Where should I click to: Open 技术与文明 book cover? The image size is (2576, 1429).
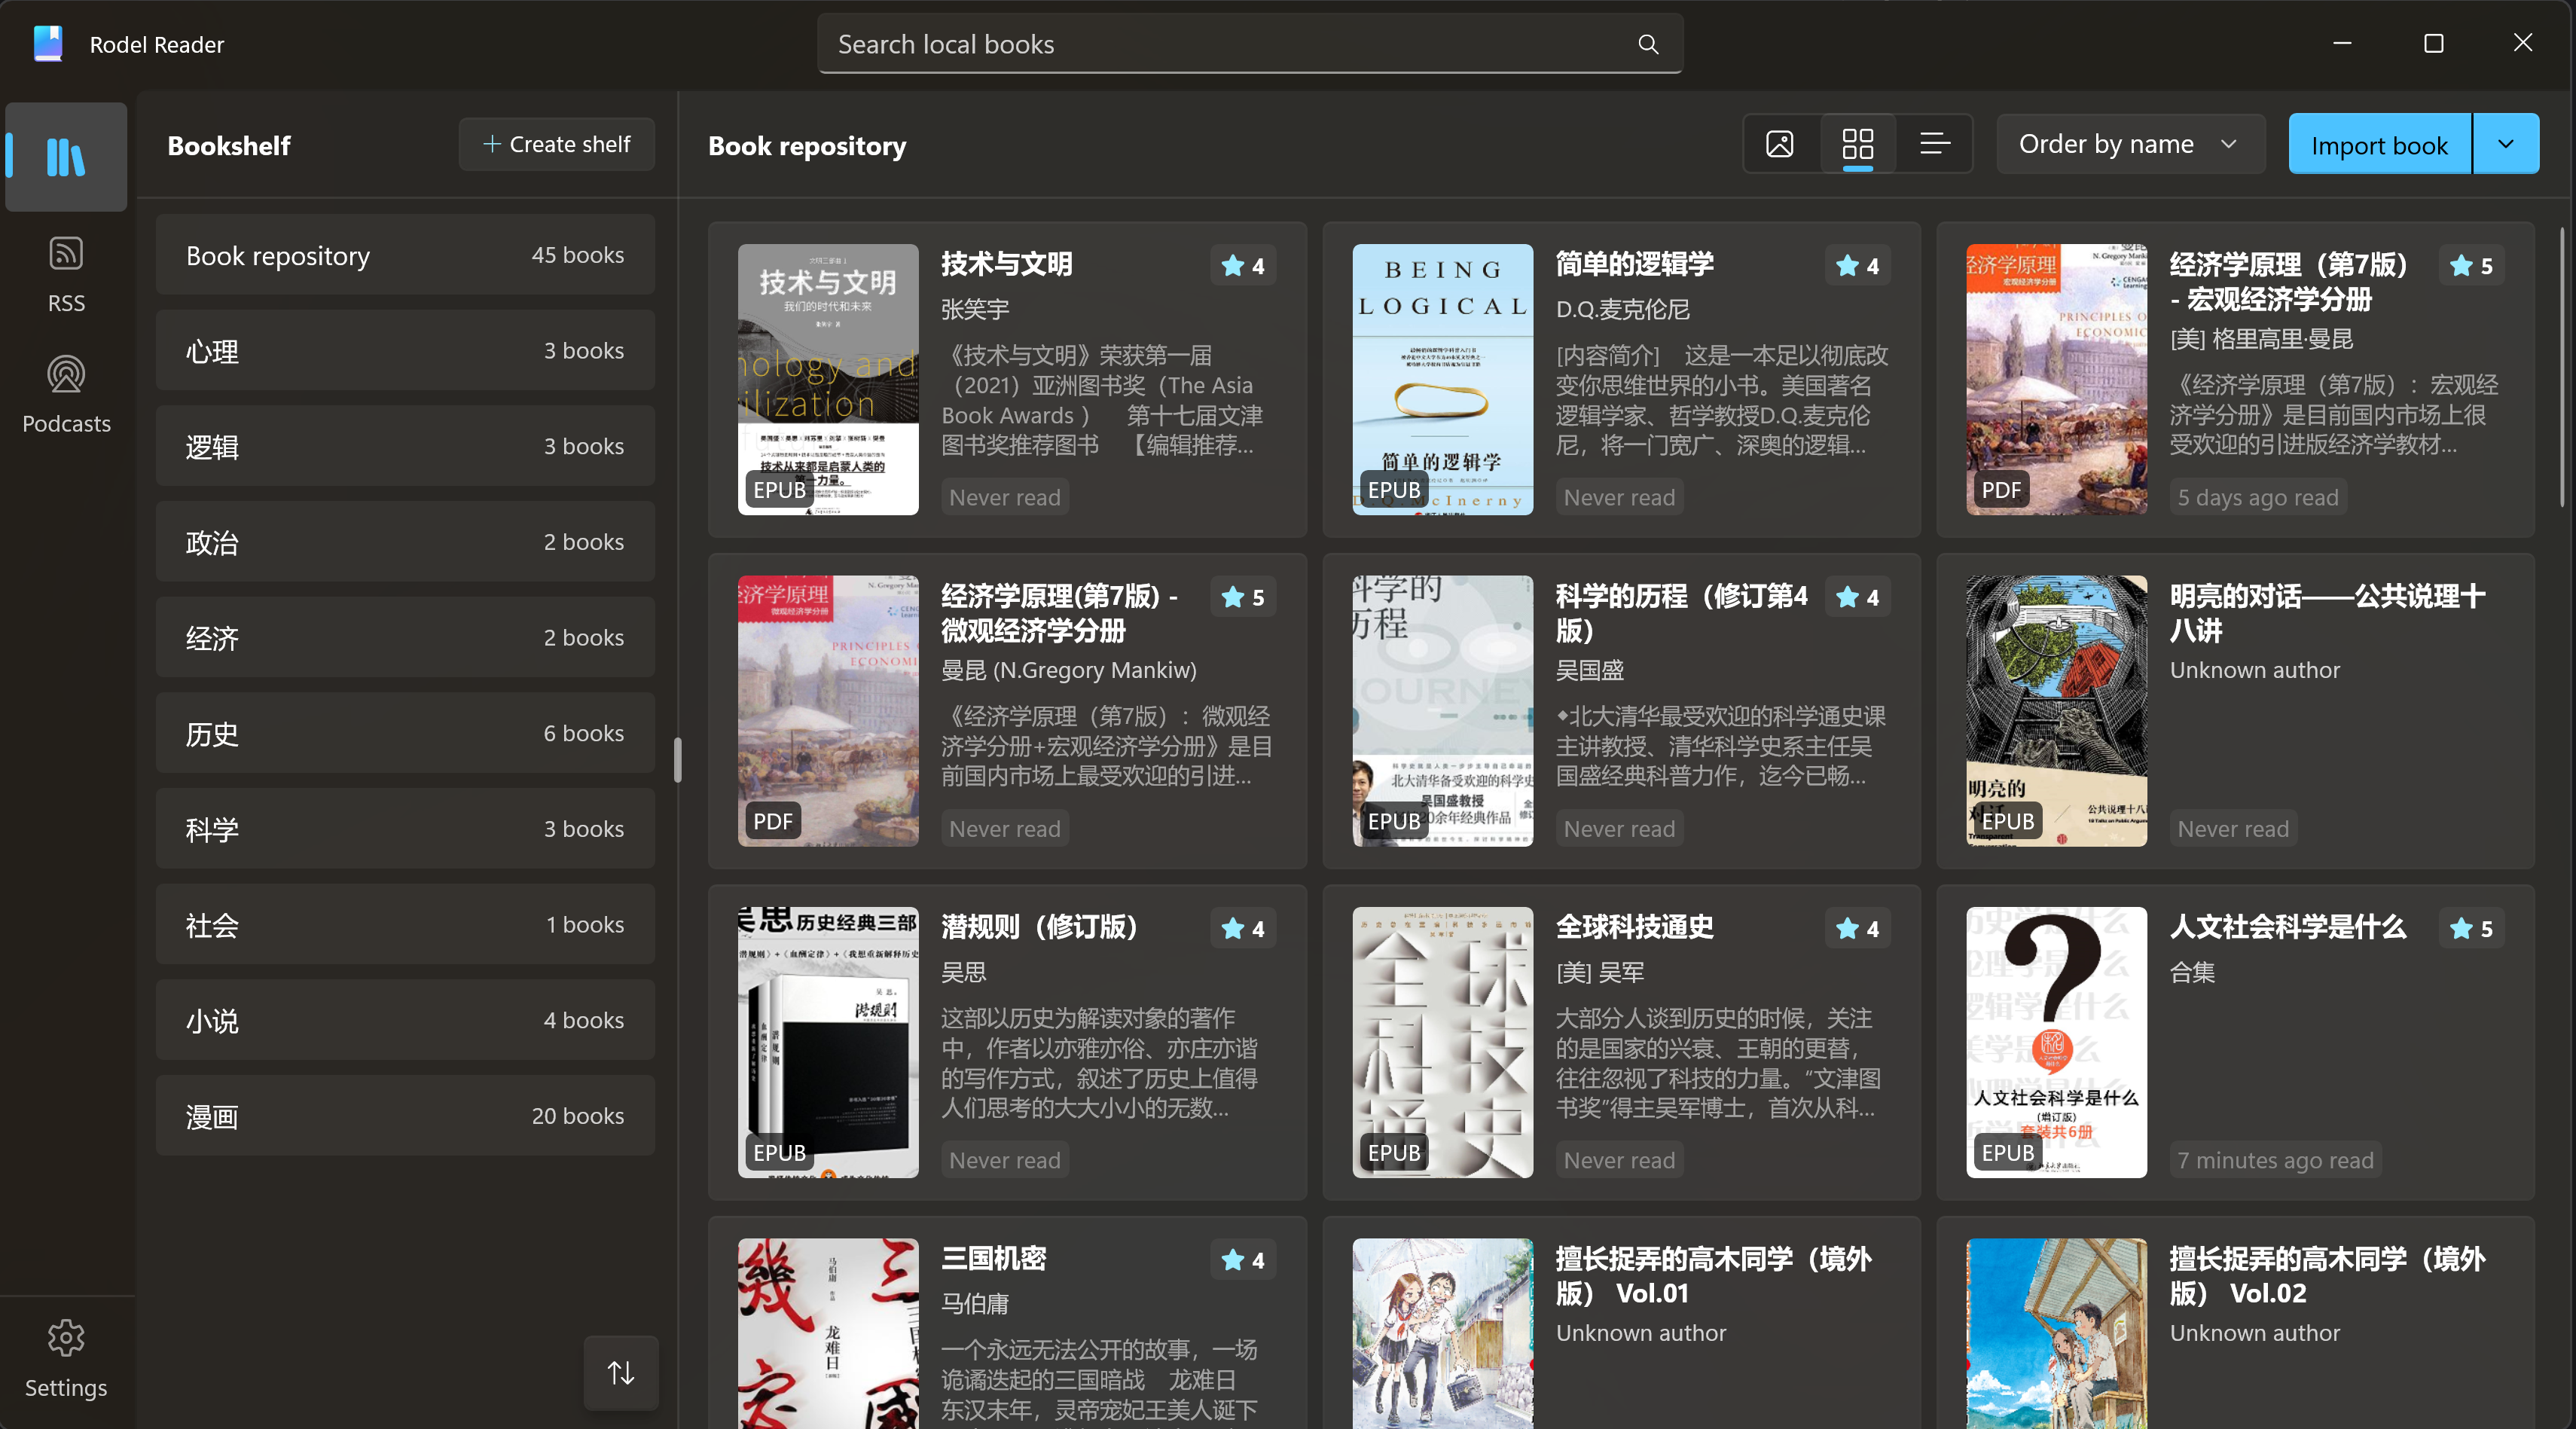[828, 380]
